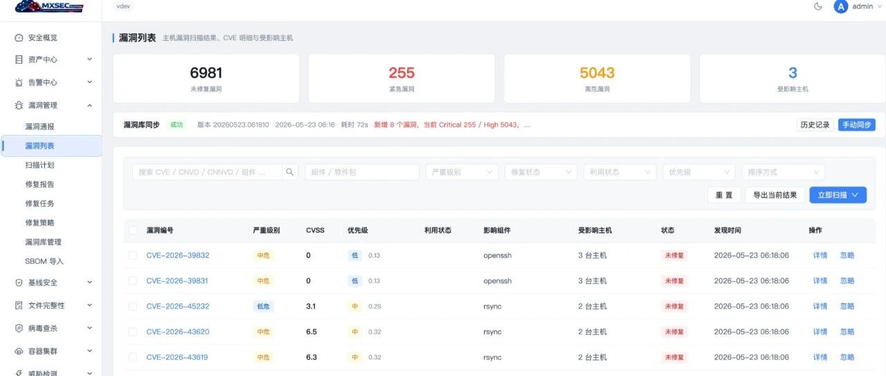
Task: Open the 严重级别 filter dropdown
Action: tap(462, 172)
